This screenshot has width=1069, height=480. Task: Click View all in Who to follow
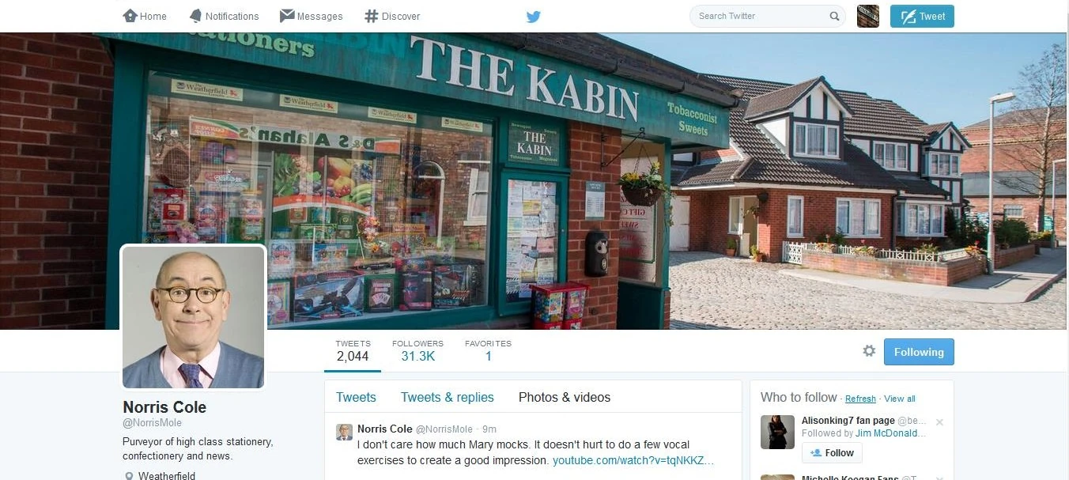pyautogui.click(x=900, y=399)
